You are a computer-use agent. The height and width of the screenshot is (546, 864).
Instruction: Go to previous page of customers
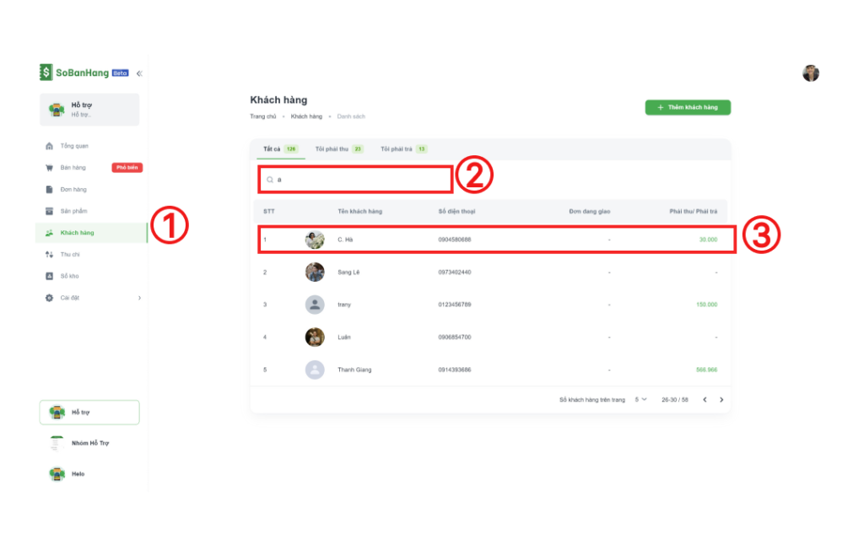pos(705,399)
